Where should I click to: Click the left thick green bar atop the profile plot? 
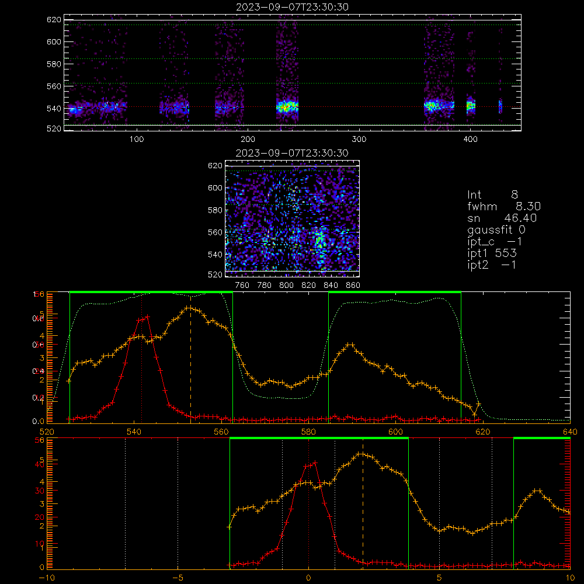pyautogui.click(x=151, y=292)
